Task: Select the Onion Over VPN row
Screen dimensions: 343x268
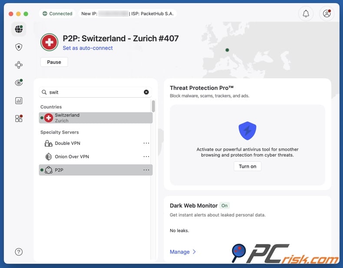Action: point(96,157)
